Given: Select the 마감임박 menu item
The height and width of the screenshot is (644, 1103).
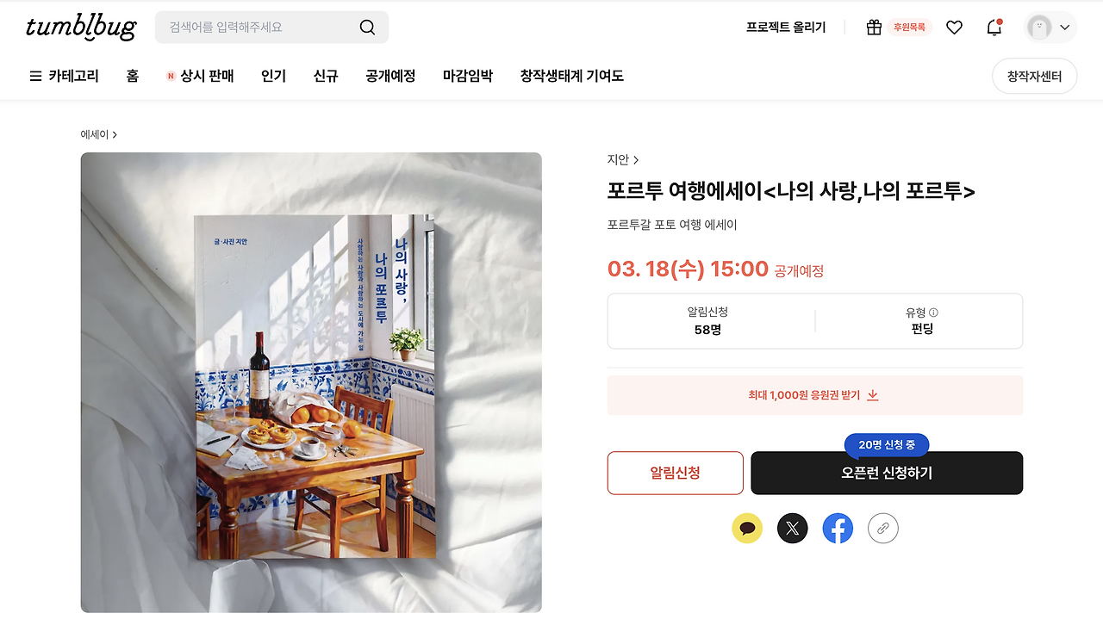Looking at the screenshot, I should pyautogui.click(x=468, y=76).
